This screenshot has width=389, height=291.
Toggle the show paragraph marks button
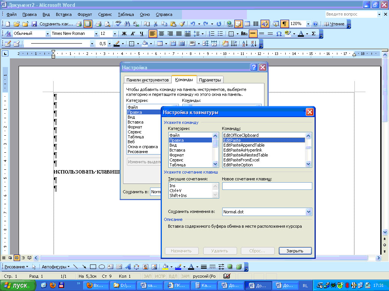(284, 24)
